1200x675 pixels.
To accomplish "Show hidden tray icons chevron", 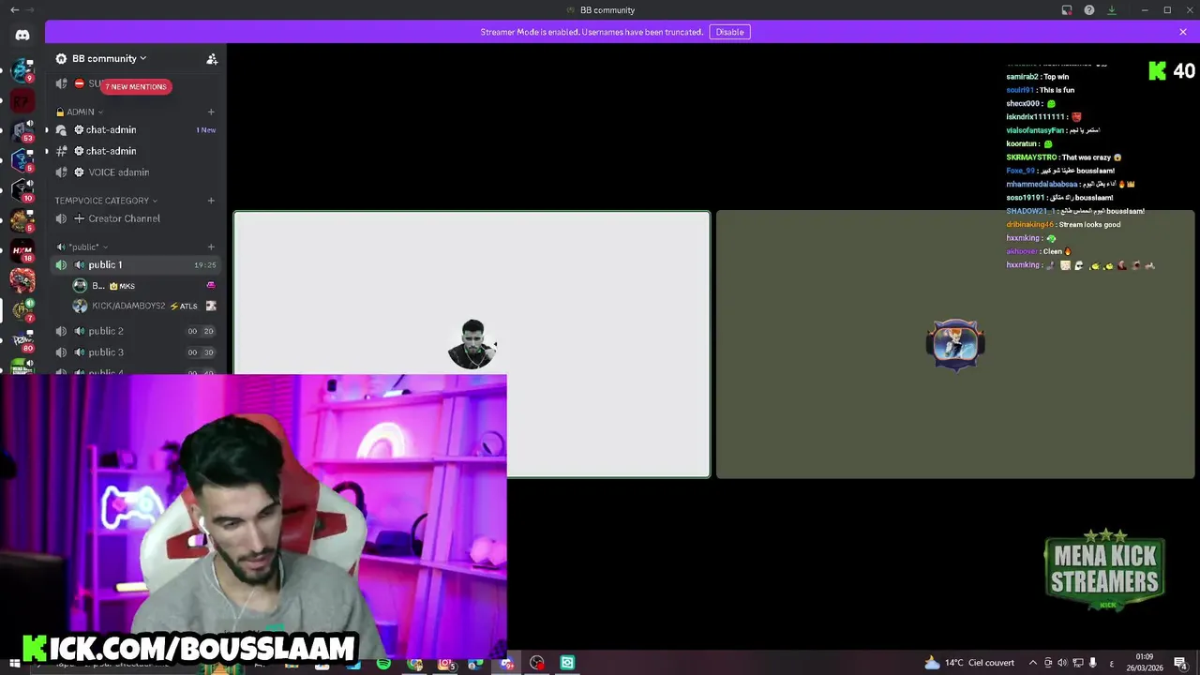I will tap(1033, 663).
